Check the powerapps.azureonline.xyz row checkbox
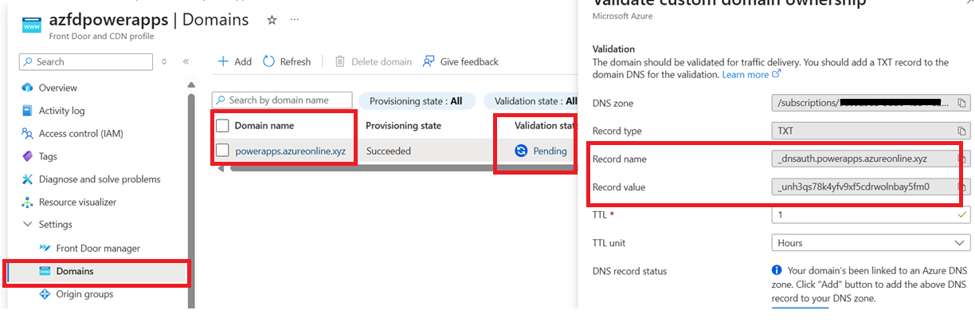This screenshot has width=975, height=322. tap(222, 151)
